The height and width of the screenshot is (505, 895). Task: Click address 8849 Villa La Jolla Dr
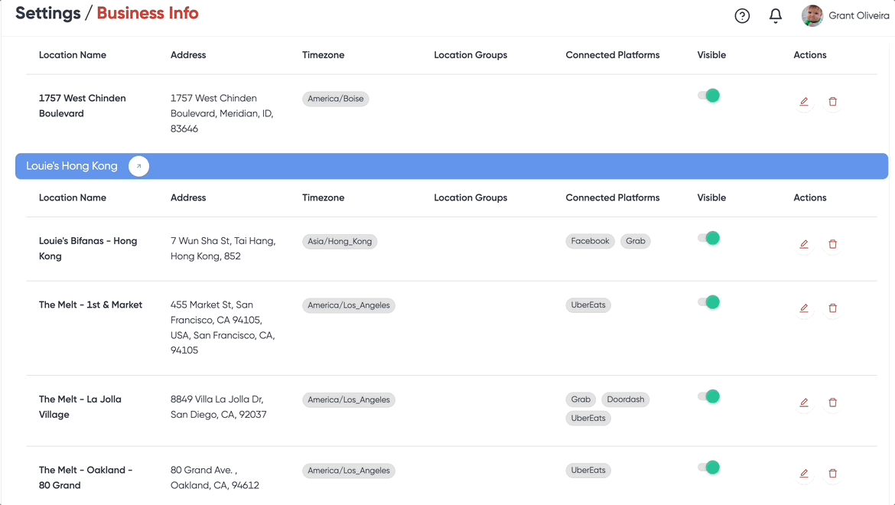[x=219, y=407]
